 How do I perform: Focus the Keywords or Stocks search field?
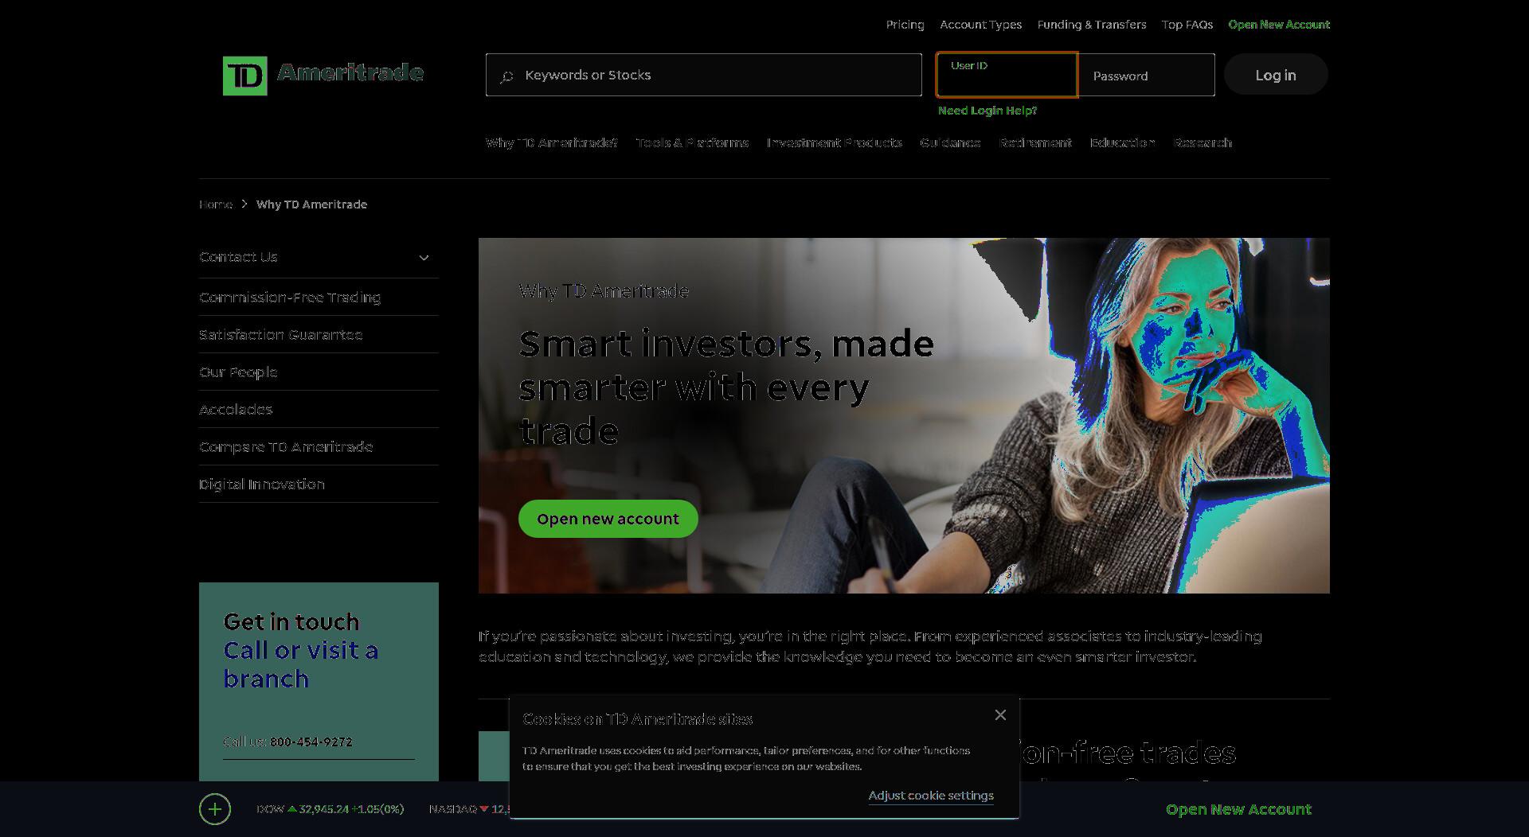704,75
